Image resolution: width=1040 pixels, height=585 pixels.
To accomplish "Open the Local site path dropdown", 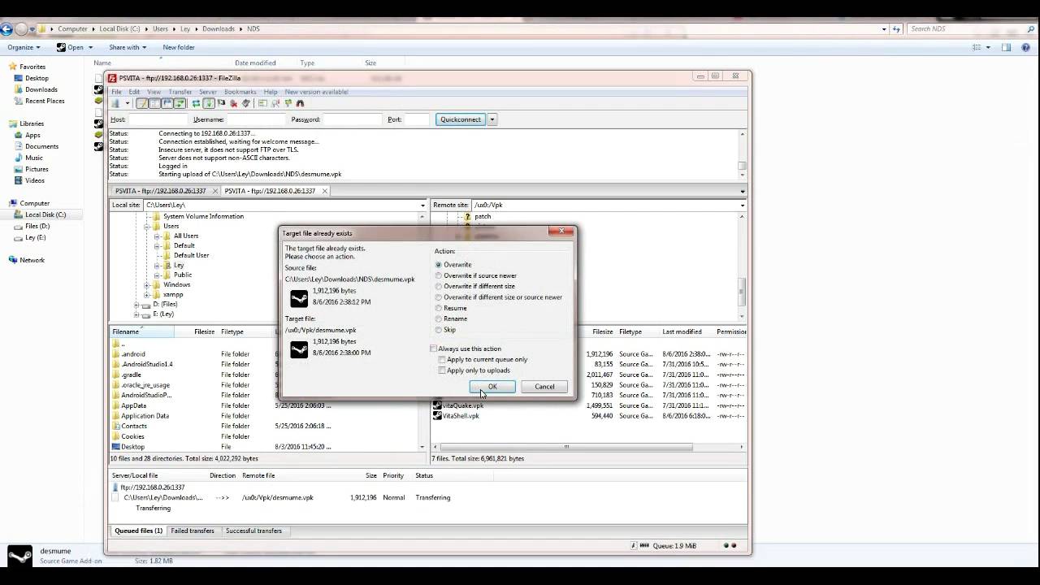I will [x=422, y=205].
